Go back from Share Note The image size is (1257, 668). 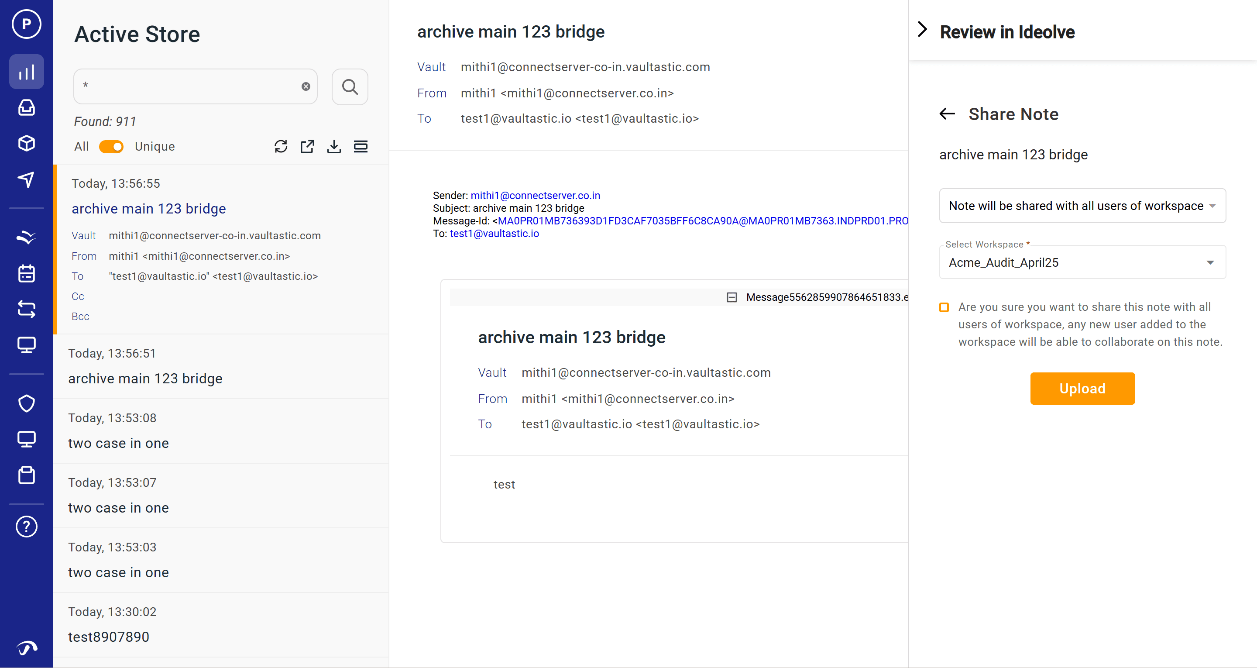pos(947,114)
